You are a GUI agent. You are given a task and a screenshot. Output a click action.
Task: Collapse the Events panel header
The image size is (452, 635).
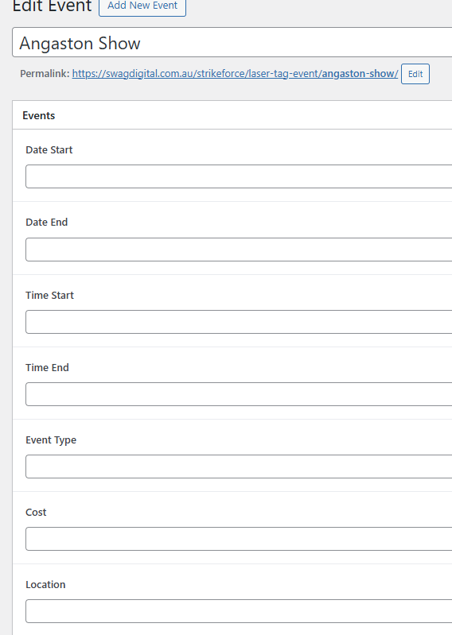click(232, 115)
